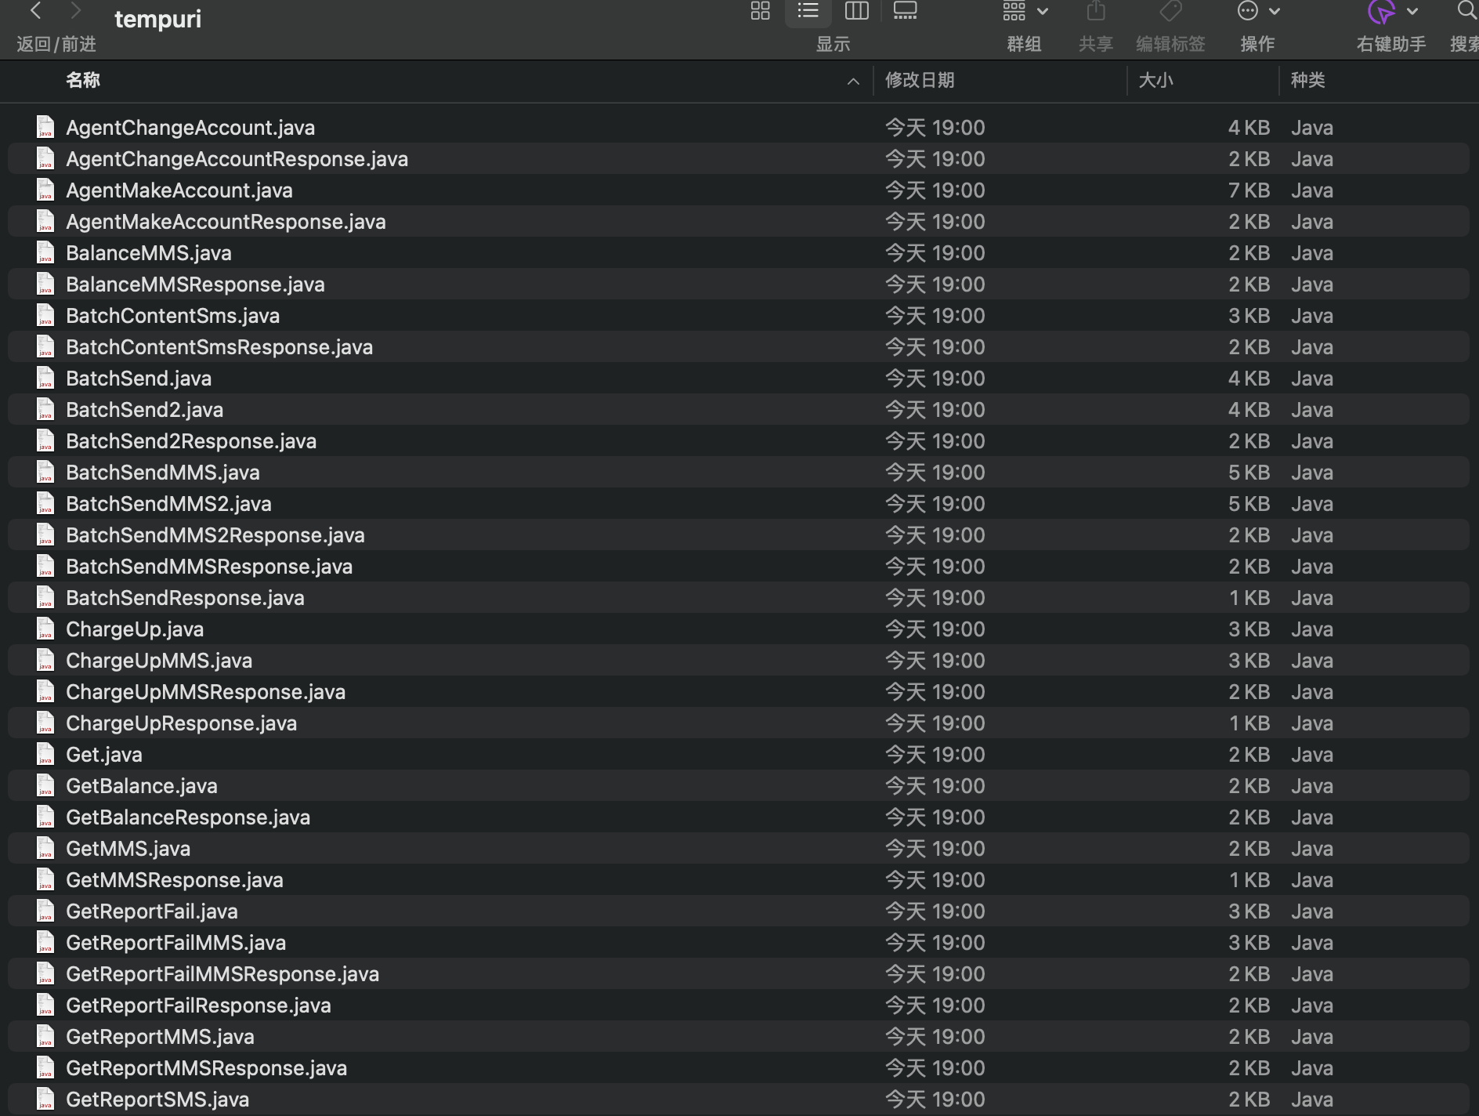
Task: Select GetBalanceResponse.java file name
Action: (188, 817)
